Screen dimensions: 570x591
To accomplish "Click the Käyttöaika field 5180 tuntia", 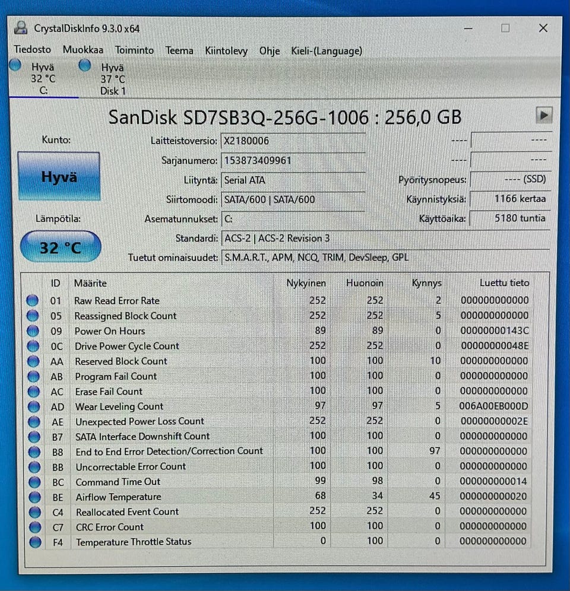I will tap(510, 218).
